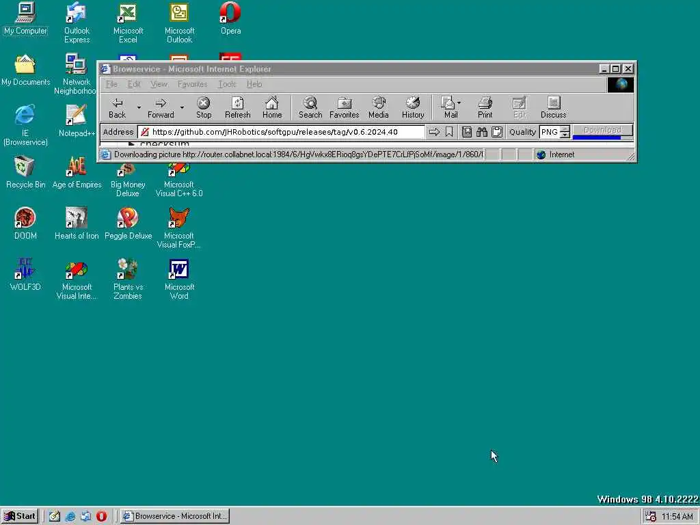Select the My Computer desktop icon
The width and height of the screenshot is (700, 525).
(25, 18)
